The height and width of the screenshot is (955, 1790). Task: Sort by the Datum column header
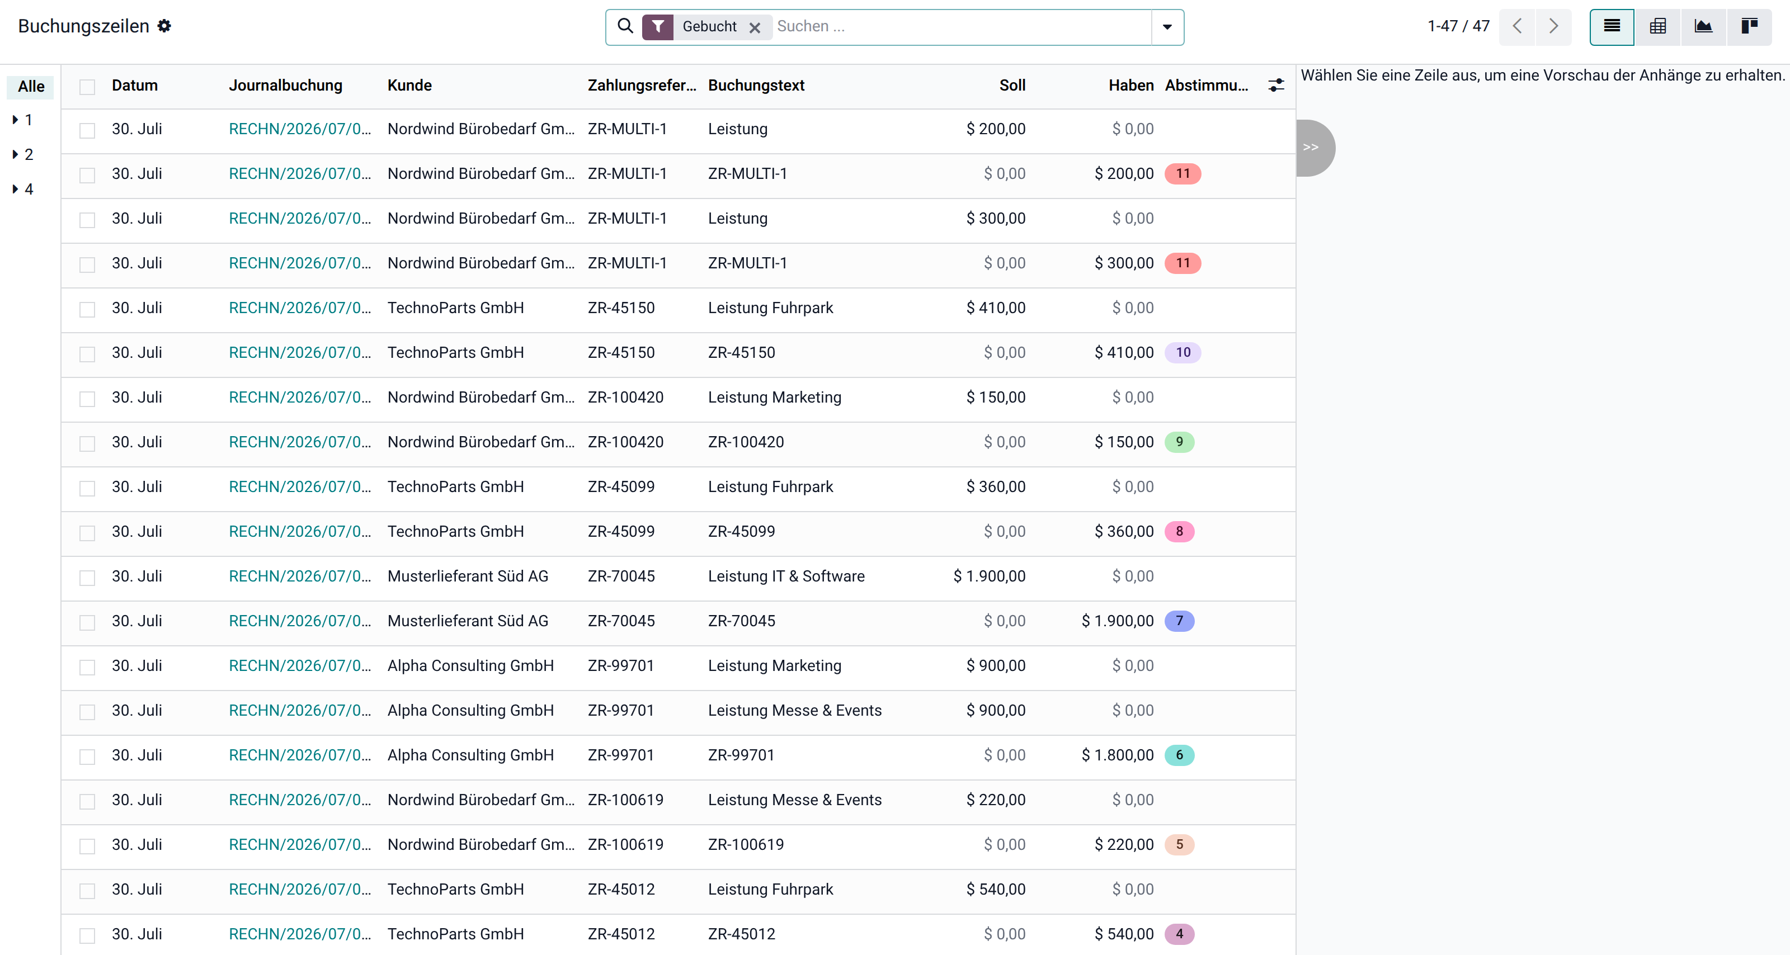pos(135,86)
